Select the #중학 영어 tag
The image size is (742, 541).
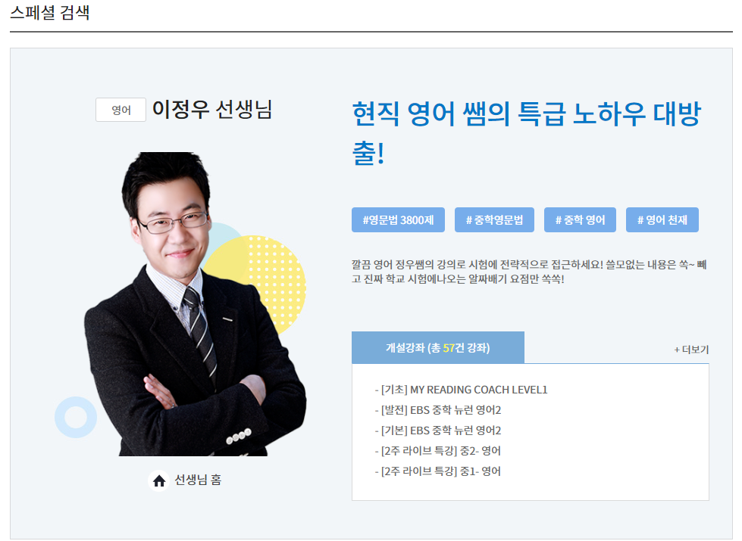click(x=579, y=219)
